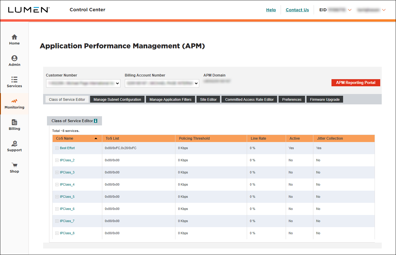The height and width of the screenshot is (255, 396).
Task: Open the IPClass_5 link
Action: pos(67,197)
